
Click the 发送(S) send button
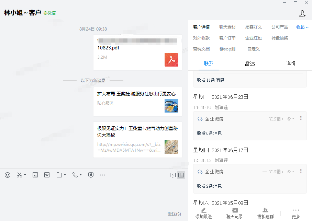174,214
